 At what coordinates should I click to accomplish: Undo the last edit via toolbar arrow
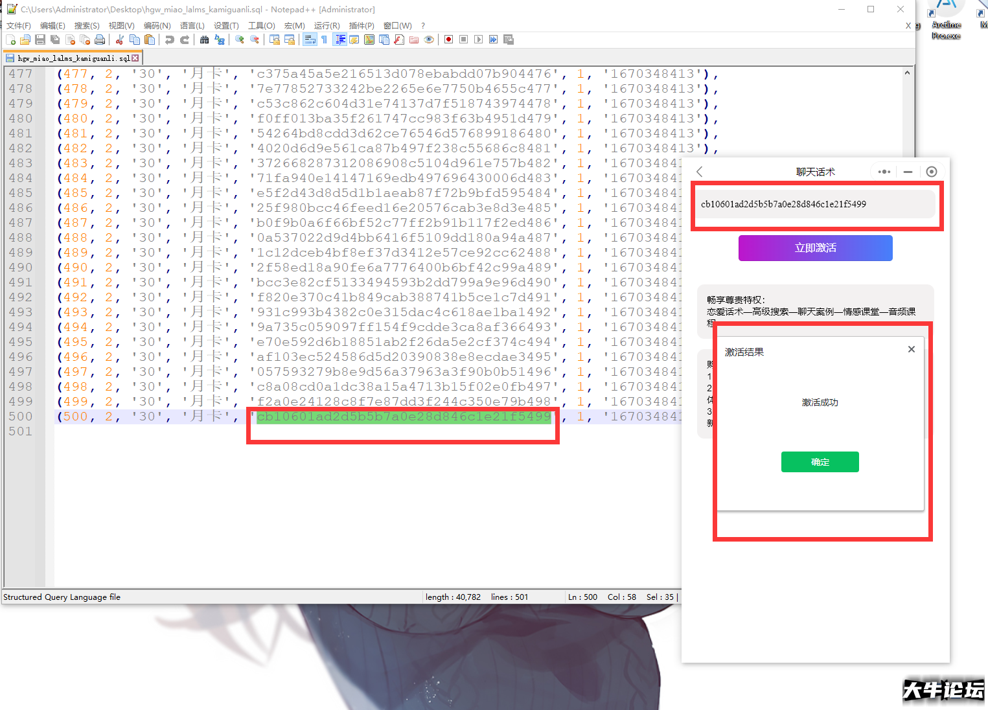[170, 40]
